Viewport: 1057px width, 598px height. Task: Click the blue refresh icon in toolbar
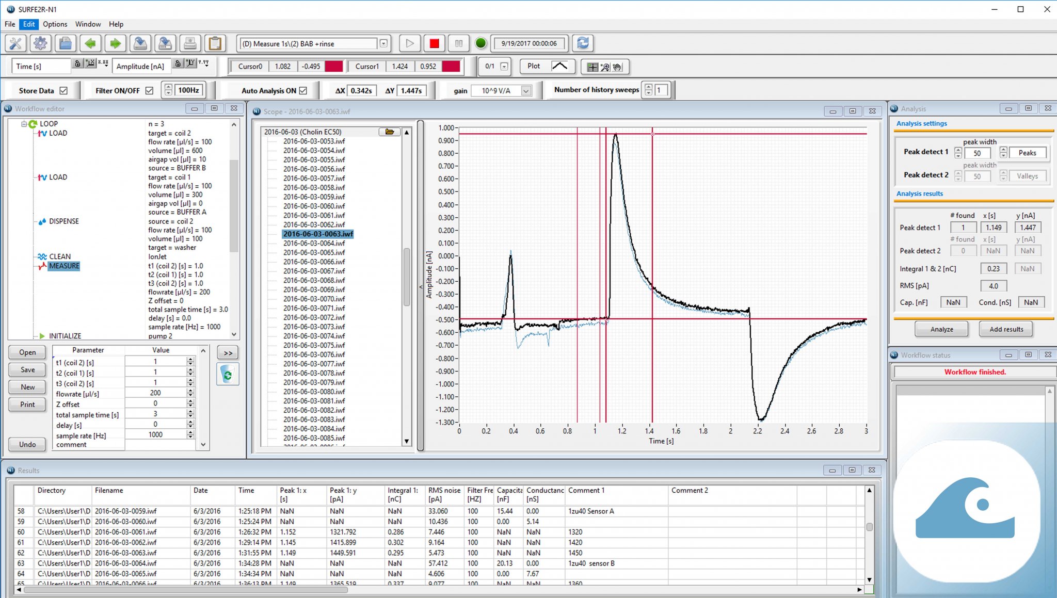click(583, 43)
